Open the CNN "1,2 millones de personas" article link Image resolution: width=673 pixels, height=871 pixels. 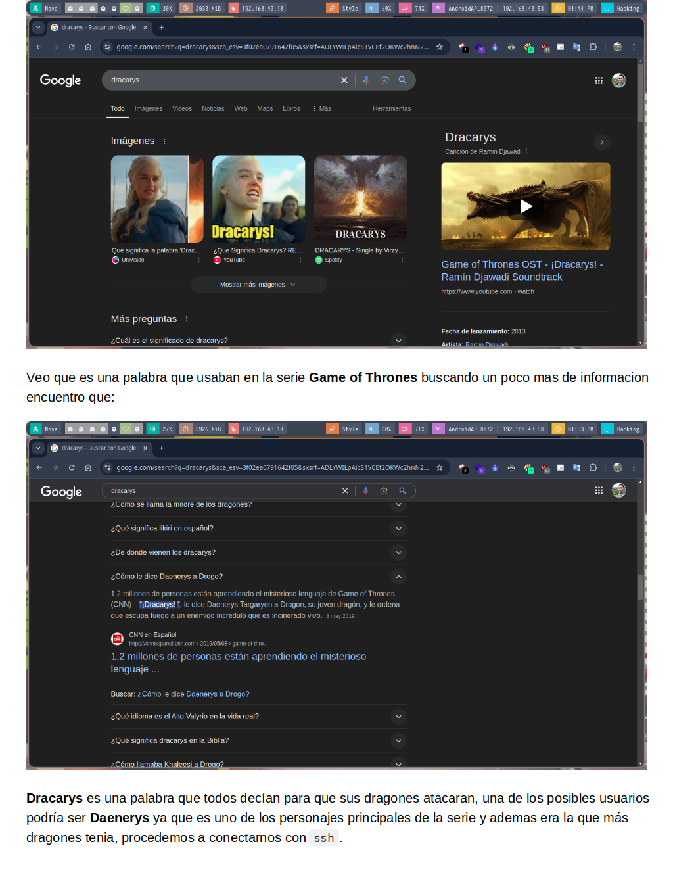pyautogui.click(x=239, y=663)
